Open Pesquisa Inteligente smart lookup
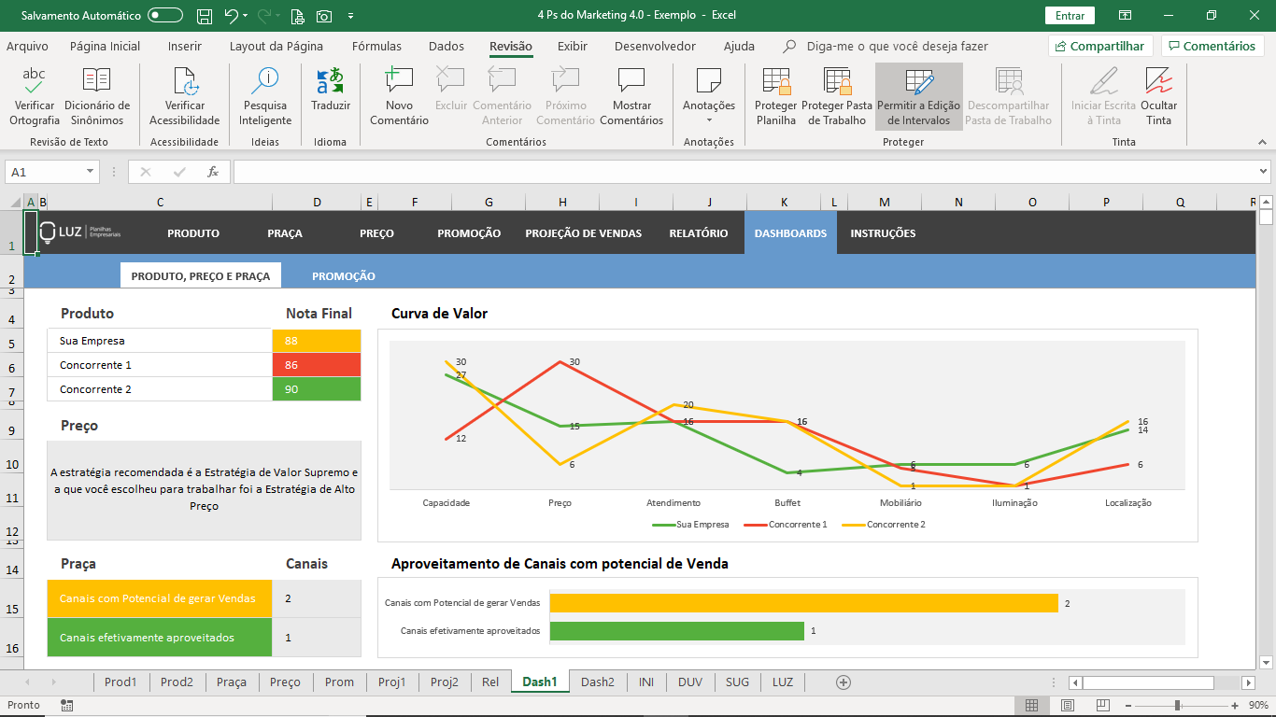The image size is (1276, 717). point(265,96)
